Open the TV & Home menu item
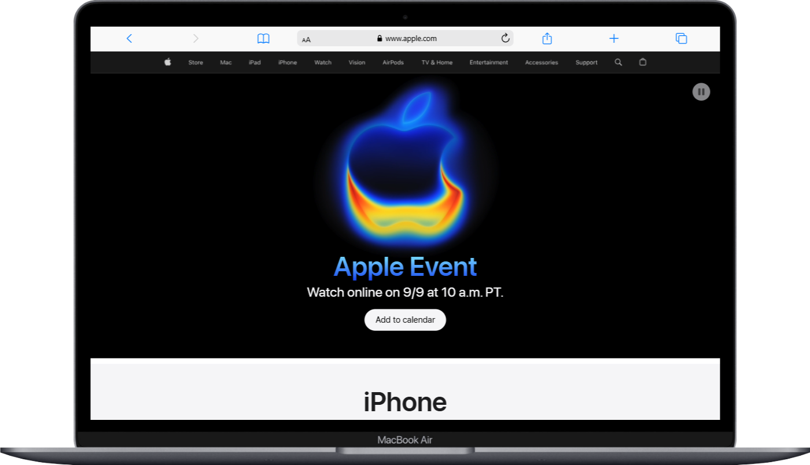This screenshot has height=465, width=810. (437, 62)
